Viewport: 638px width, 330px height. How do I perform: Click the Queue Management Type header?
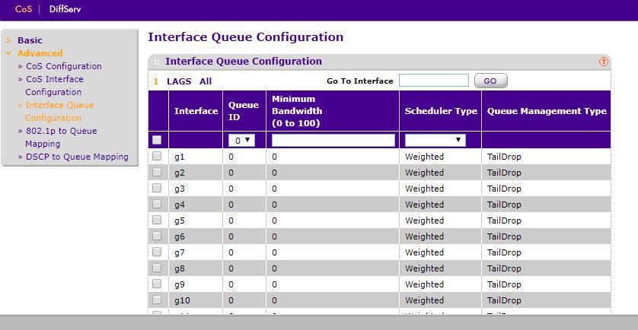point(547,111)
